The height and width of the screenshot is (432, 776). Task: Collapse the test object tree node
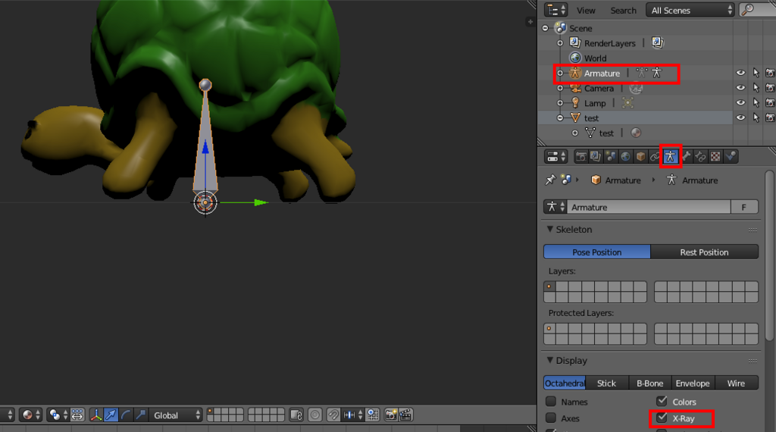[x=560, y=117]
